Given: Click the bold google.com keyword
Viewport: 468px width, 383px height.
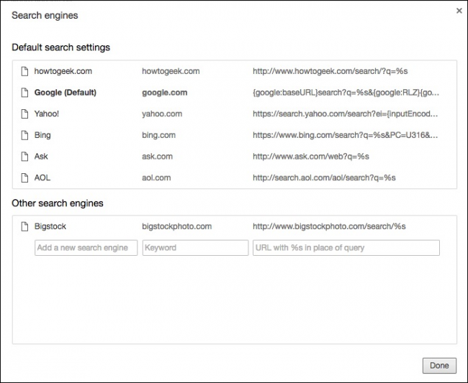Looking at the screenshot, I should [164, 93].
